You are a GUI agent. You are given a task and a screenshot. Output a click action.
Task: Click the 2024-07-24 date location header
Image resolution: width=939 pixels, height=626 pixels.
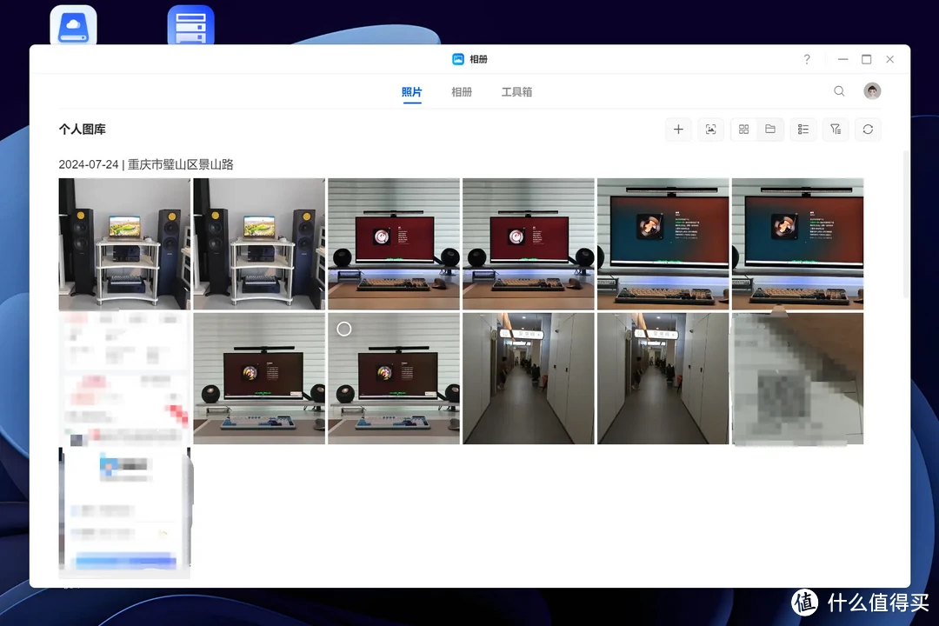coord(146,164)
